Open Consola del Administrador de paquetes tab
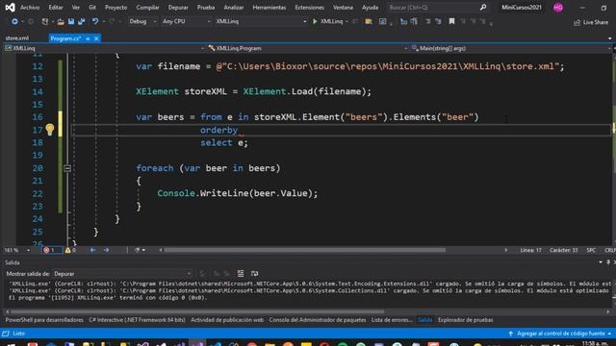This screenshot has width=616, height=346. pyautogui.click(x=318, y=320)
